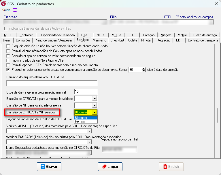
Task: Select the Cotação tab
Action: pos(149,35)
